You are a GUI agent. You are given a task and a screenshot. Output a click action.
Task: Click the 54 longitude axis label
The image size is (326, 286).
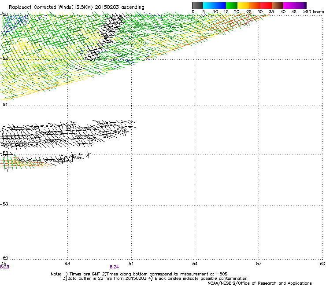[195, 264]
